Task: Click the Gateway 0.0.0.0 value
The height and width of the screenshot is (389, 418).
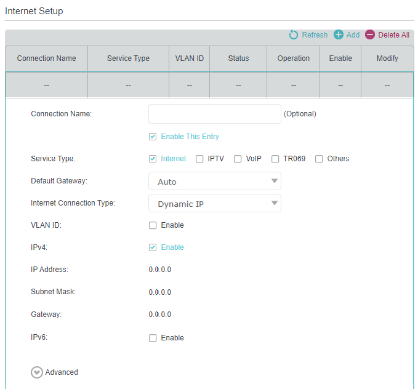Action: (160, 315)
